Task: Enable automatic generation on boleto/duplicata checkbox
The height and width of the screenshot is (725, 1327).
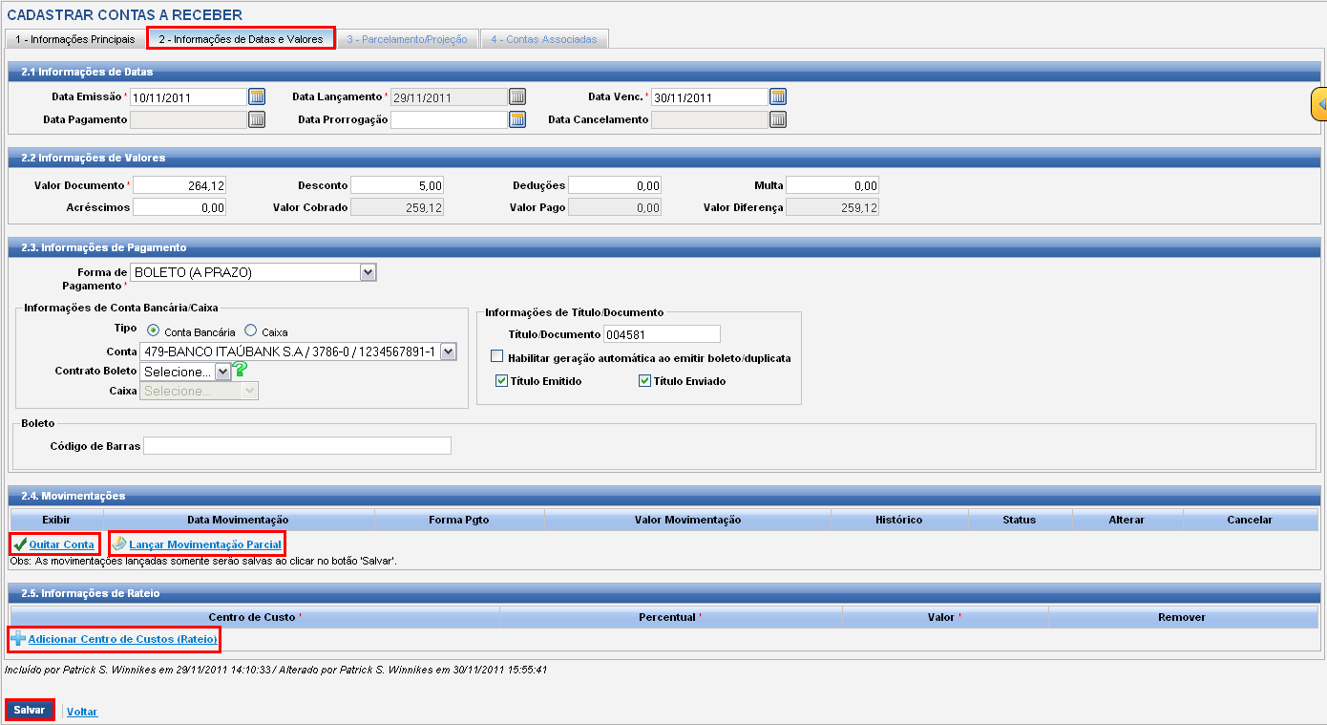Action: [497, 357]
